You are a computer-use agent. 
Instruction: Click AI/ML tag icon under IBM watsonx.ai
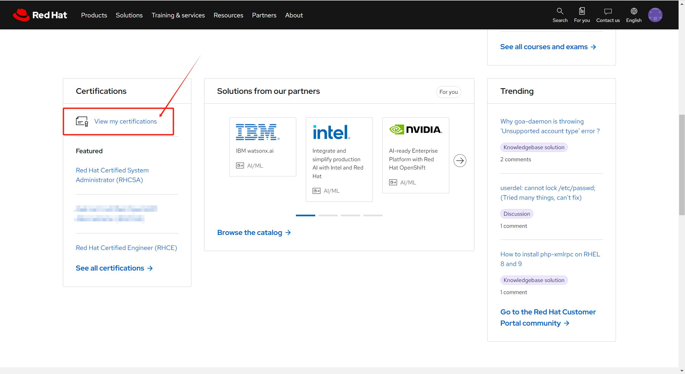pos(240,165)
